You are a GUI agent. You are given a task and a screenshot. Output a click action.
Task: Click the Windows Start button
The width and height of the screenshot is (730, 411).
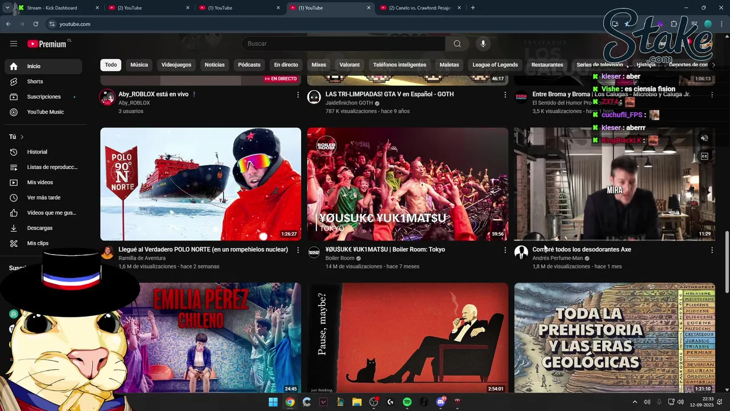[x=273, y=402]
